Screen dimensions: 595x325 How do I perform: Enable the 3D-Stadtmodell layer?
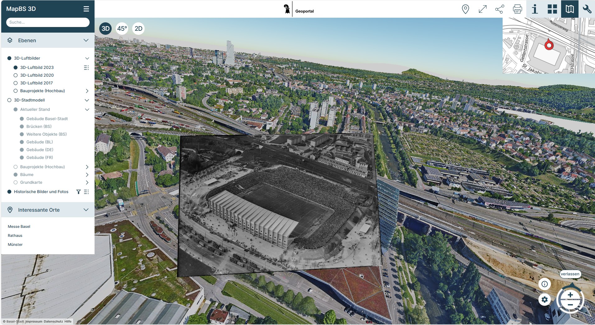tap(9, 100)
